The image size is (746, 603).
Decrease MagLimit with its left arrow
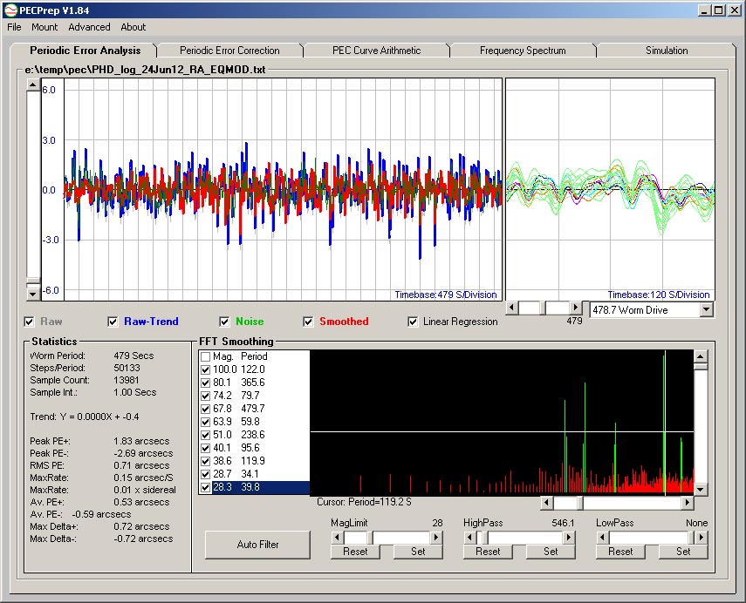pyautogui.click(x=338, y=538)
